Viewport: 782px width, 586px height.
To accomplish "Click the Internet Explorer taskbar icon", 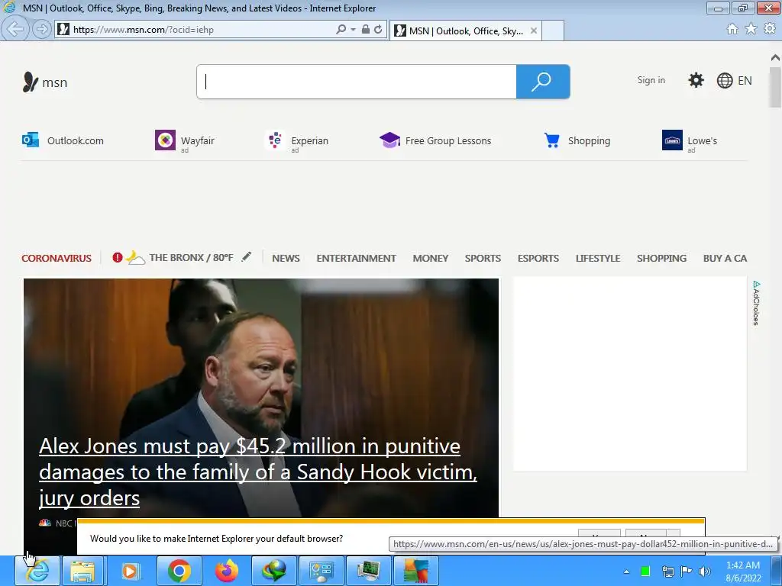I will pyautogui.click(x=37, y=571).
